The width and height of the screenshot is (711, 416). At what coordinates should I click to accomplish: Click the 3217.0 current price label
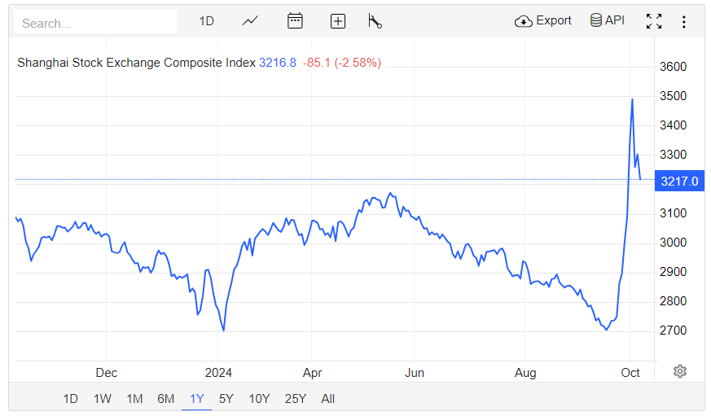[678, 180]
